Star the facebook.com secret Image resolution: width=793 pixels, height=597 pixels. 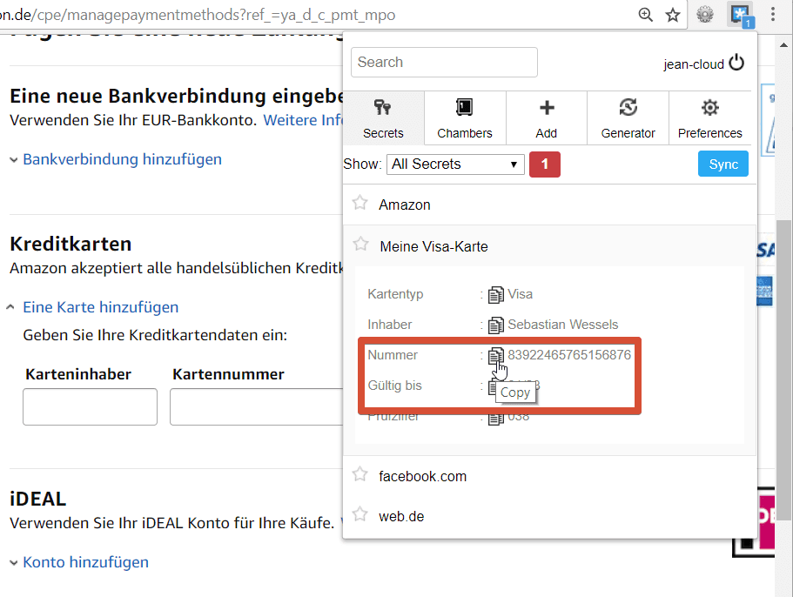click(360, 474)
